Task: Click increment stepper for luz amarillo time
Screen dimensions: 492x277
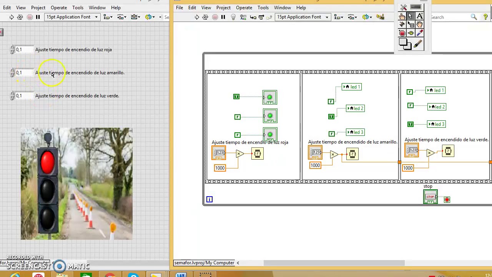Action: [12, 70]
